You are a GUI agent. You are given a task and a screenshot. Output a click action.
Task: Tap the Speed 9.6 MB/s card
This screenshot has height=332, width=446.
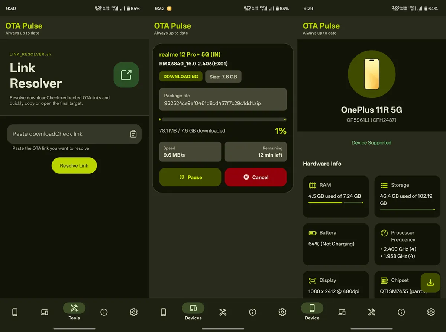(190, 152)
